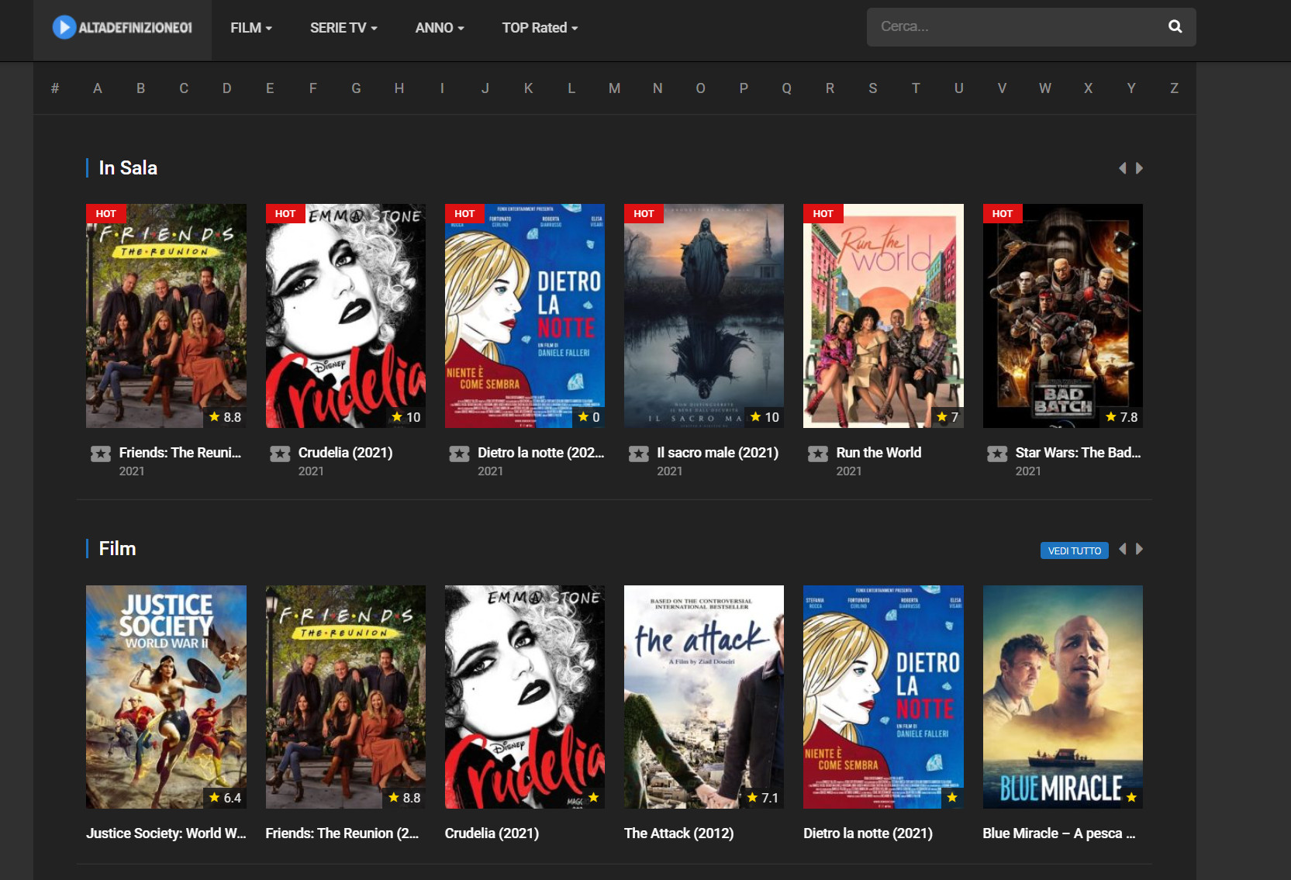
Task: Open Star Wars: The Bad... title link
Action: pos(1078,453)
